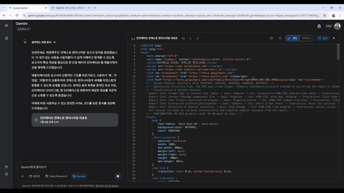
Task: Open the 2.5 Pro model dropdown
Action: pos(23,29)
